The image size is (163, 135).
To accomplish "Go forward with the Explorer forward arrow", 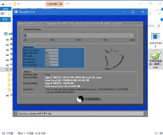I will coord(9,26).
